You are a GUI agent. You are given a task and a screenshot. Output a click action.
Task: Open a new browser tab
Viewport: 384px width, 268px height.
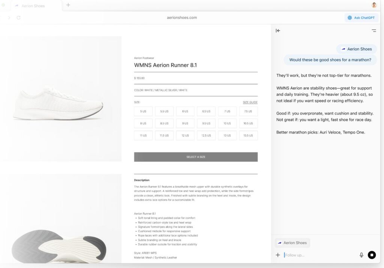point(68,5)
